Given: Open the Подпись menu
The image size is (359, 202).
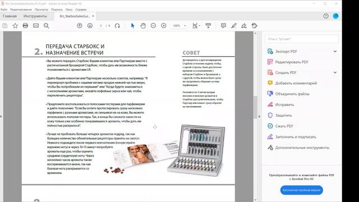Looking at the screenshot, I should pyautogui.click(x=57, y=10).
